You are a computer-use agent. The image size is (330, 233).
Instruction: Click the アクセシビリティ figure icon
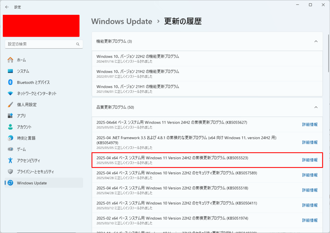pyautogui.click(x=10, y=160)
